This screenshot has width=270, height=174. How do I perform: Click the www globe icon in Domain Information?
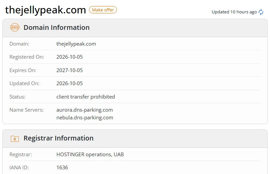(x=15, y=27)
